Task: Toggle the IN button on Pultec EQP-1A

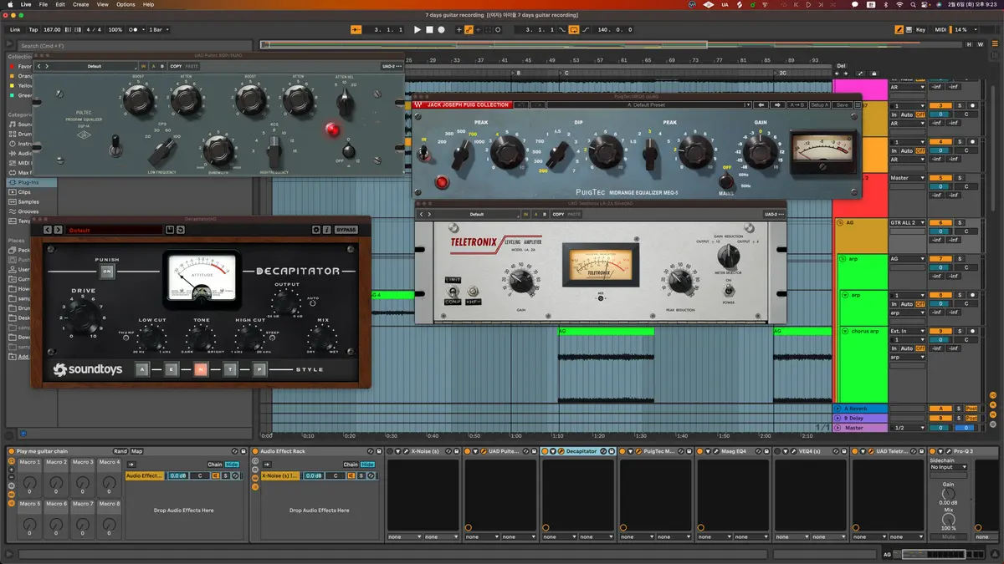Action: tap(143, 66)
